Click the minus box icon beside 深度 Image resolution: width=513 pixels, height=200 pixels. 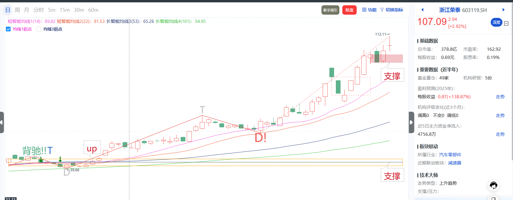click(506, 23)
